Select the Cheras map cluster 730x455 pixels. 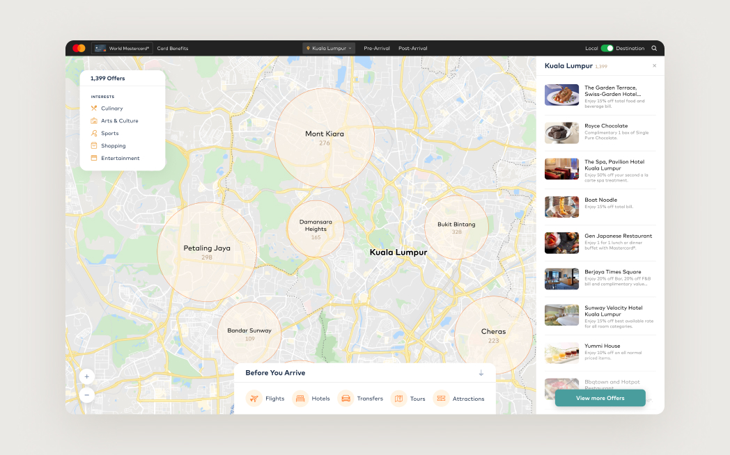(493, 335)
